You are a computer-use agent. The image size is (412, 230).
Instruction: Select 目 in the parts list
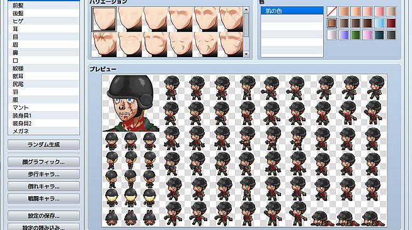(x=43, y=37)
